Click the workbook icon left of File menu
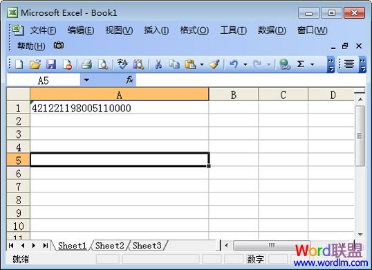Image resolution: width=372 pixels, height=270 pixels. [18, 30]
